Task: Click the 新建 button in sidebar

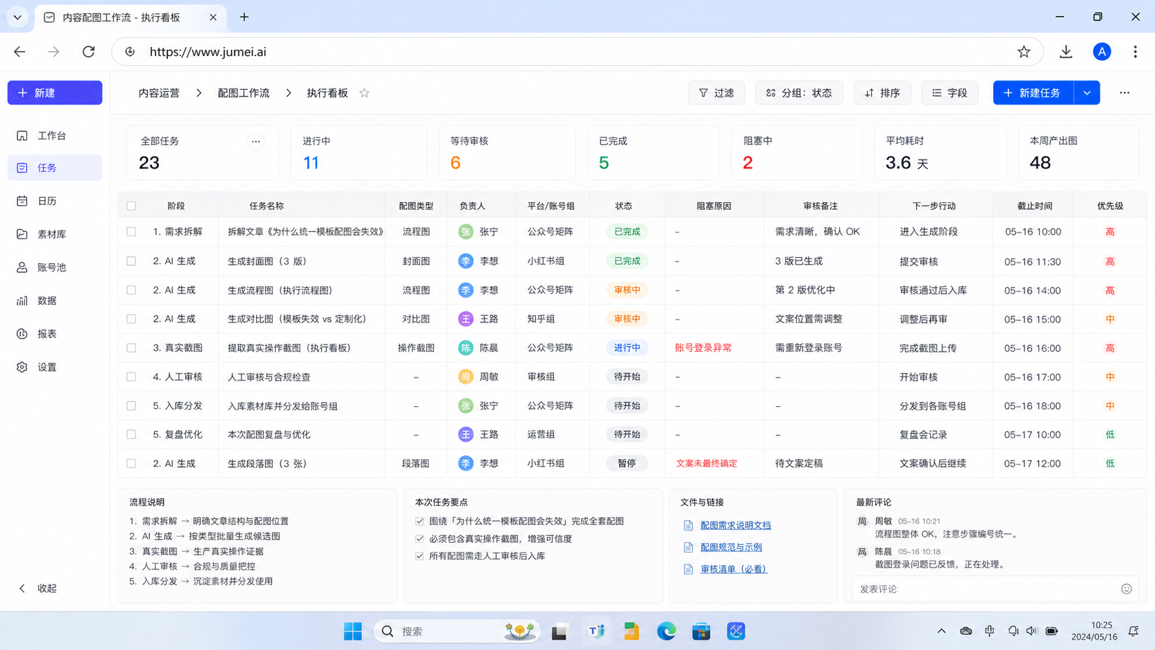Action: pos(55,93)
